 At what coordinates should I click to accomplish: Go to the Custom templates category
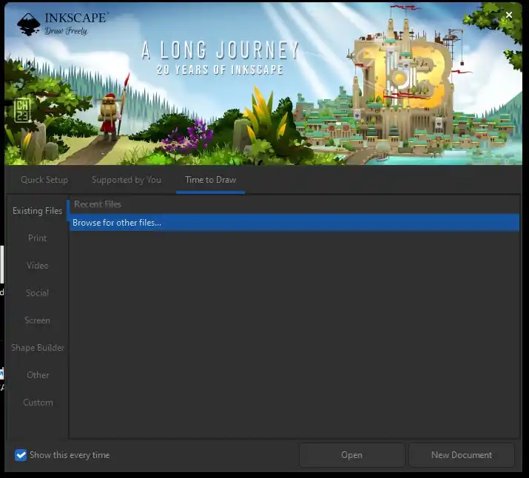[x=37, y=402]
